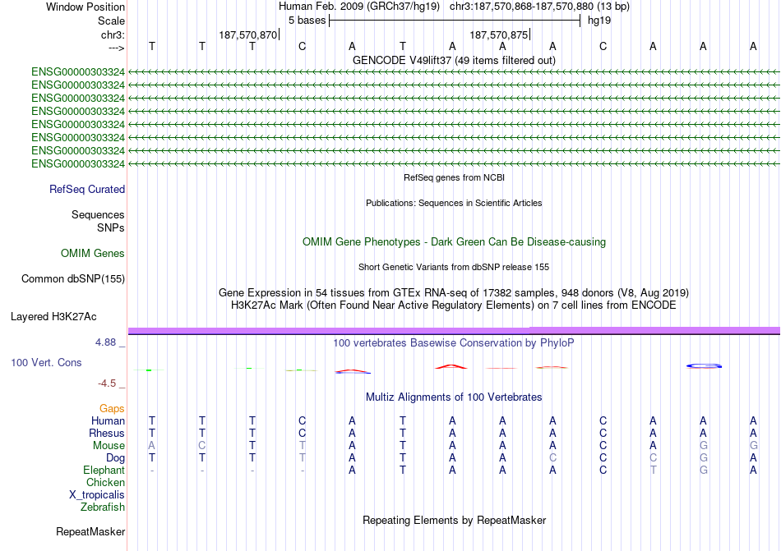
Task: Click the Window Position track label
Action: tap(85, 7)
